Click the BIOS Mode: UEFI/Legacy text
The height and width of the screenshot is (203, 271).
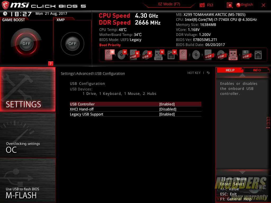pyautogui.click(x=120, y=40)
